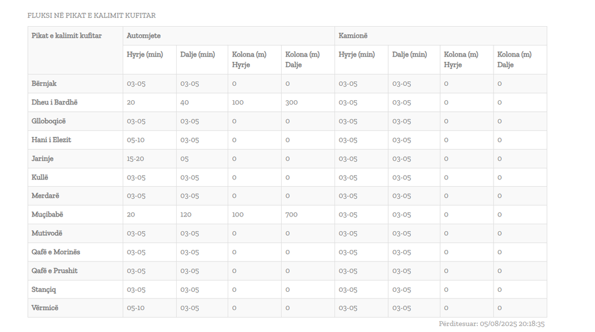Select Hani i Elezit in the table
The height and width of the screenshot is (332, 595).
pyautogui.click(x=52, y=140)
